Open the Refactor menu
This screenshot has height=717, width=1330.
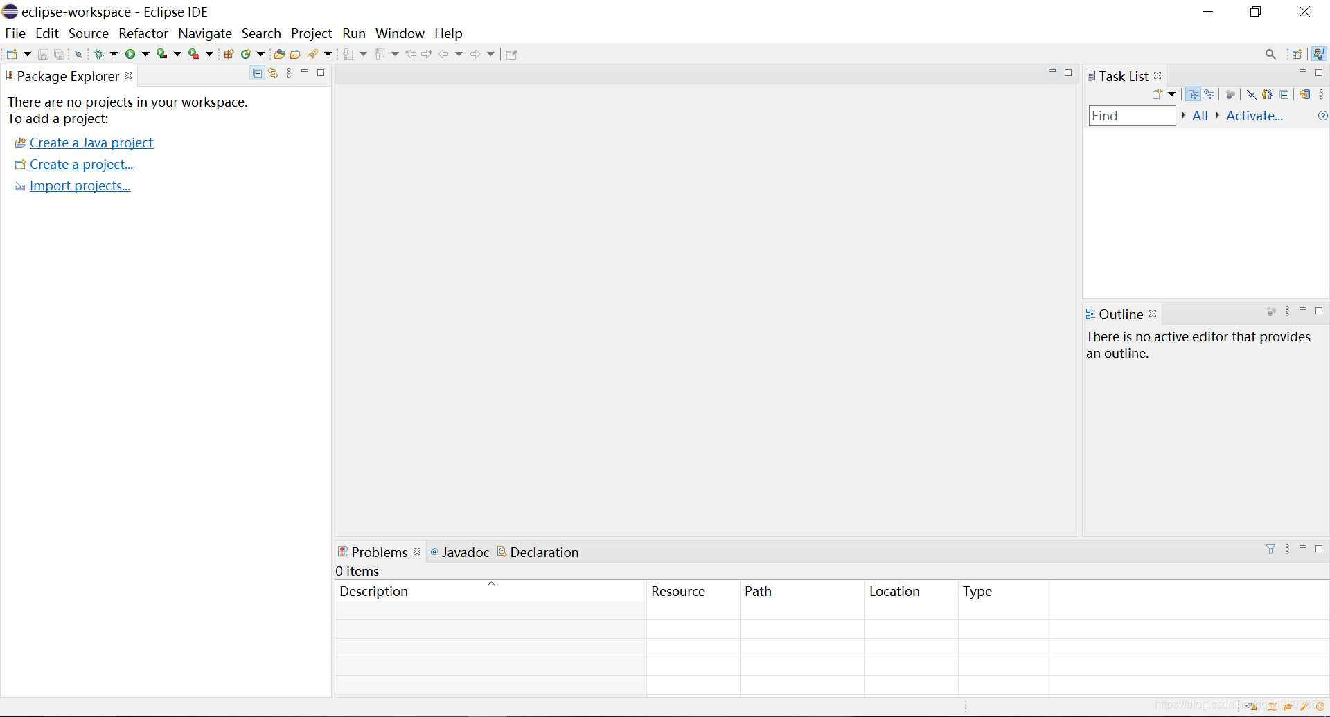143,33
